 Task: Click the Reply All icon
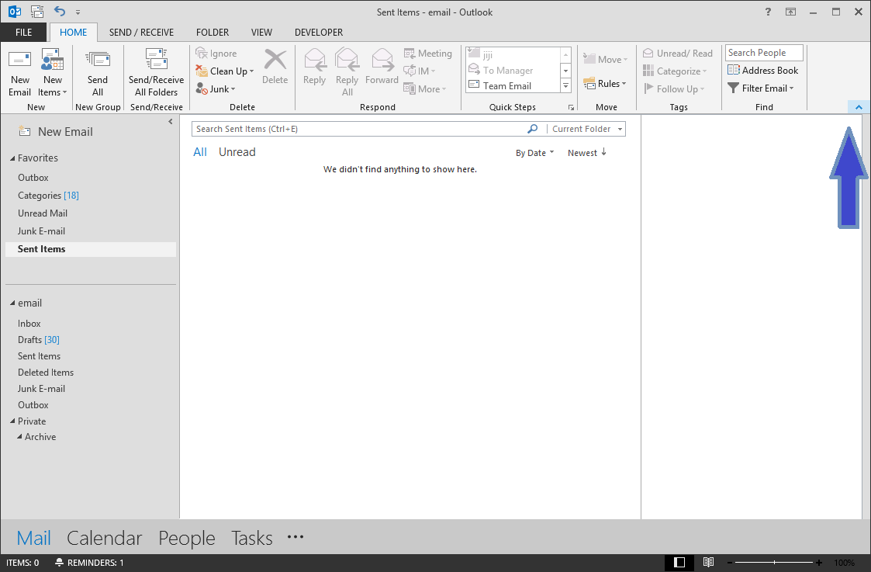click(x=347, y=60)
